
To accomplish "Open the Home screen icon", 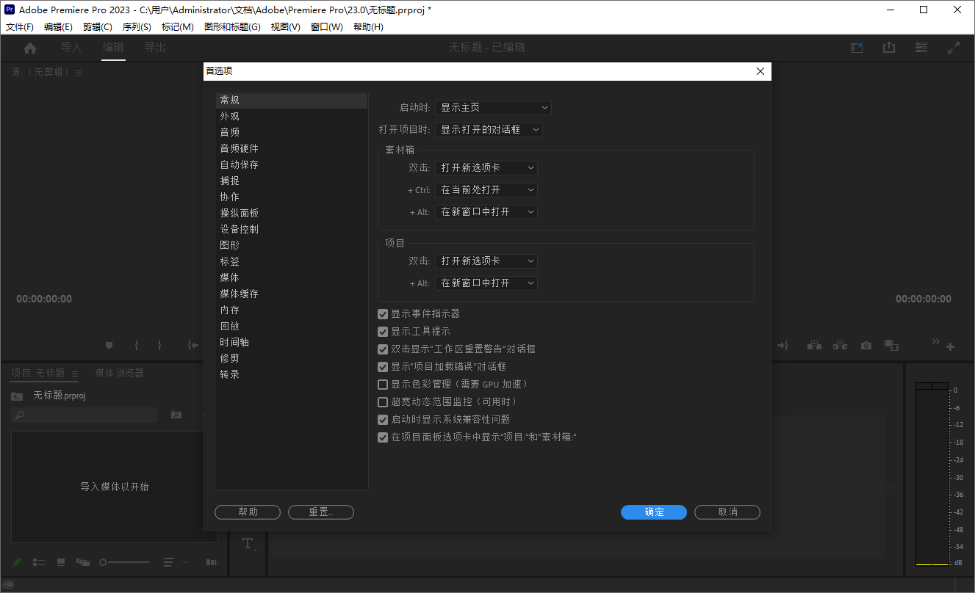I will pos(29,47).
